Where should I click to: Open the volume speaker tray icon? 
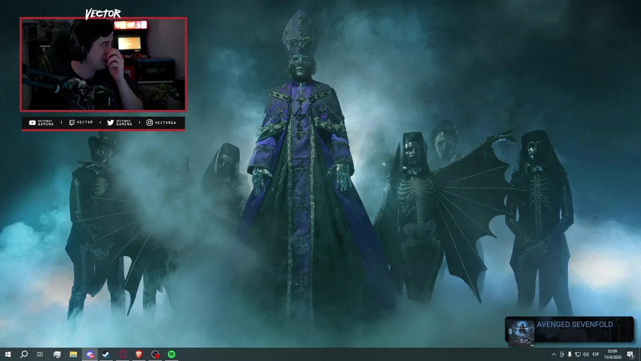pos(586,354)
